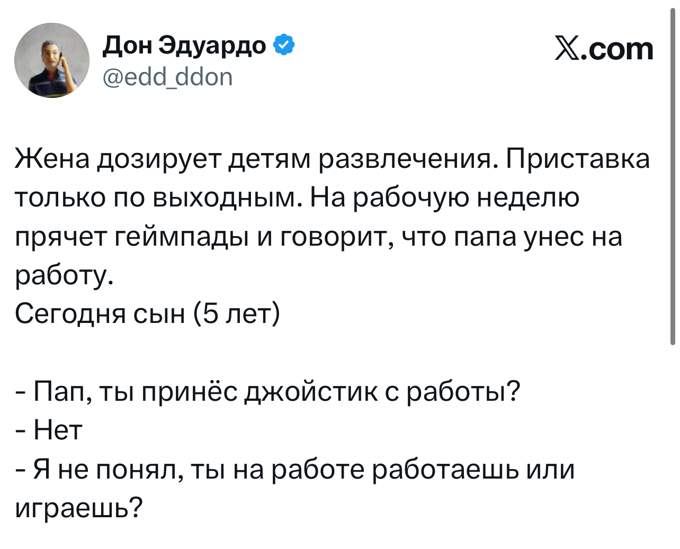Click the vertical scrollbar on right edge
This screenshot has width=680, height=549.
pyautogui.click(x=673, y=175)
